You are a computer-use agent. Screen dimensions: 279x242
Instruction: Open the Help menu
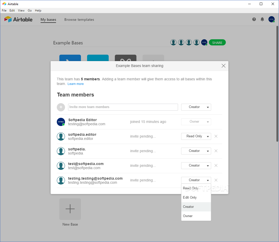point(38,11)
